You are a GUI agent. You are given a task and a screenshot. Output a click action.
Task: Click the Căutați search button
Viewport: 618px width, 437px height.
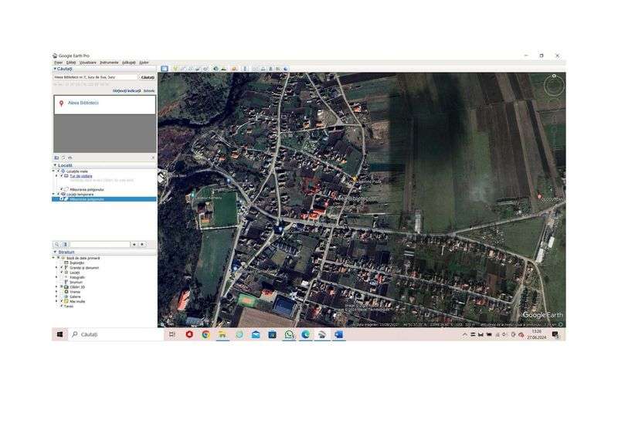[x=148, y=77]
